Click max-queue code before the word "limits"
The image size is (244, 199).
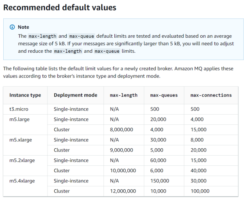click(x=107, y=51)
